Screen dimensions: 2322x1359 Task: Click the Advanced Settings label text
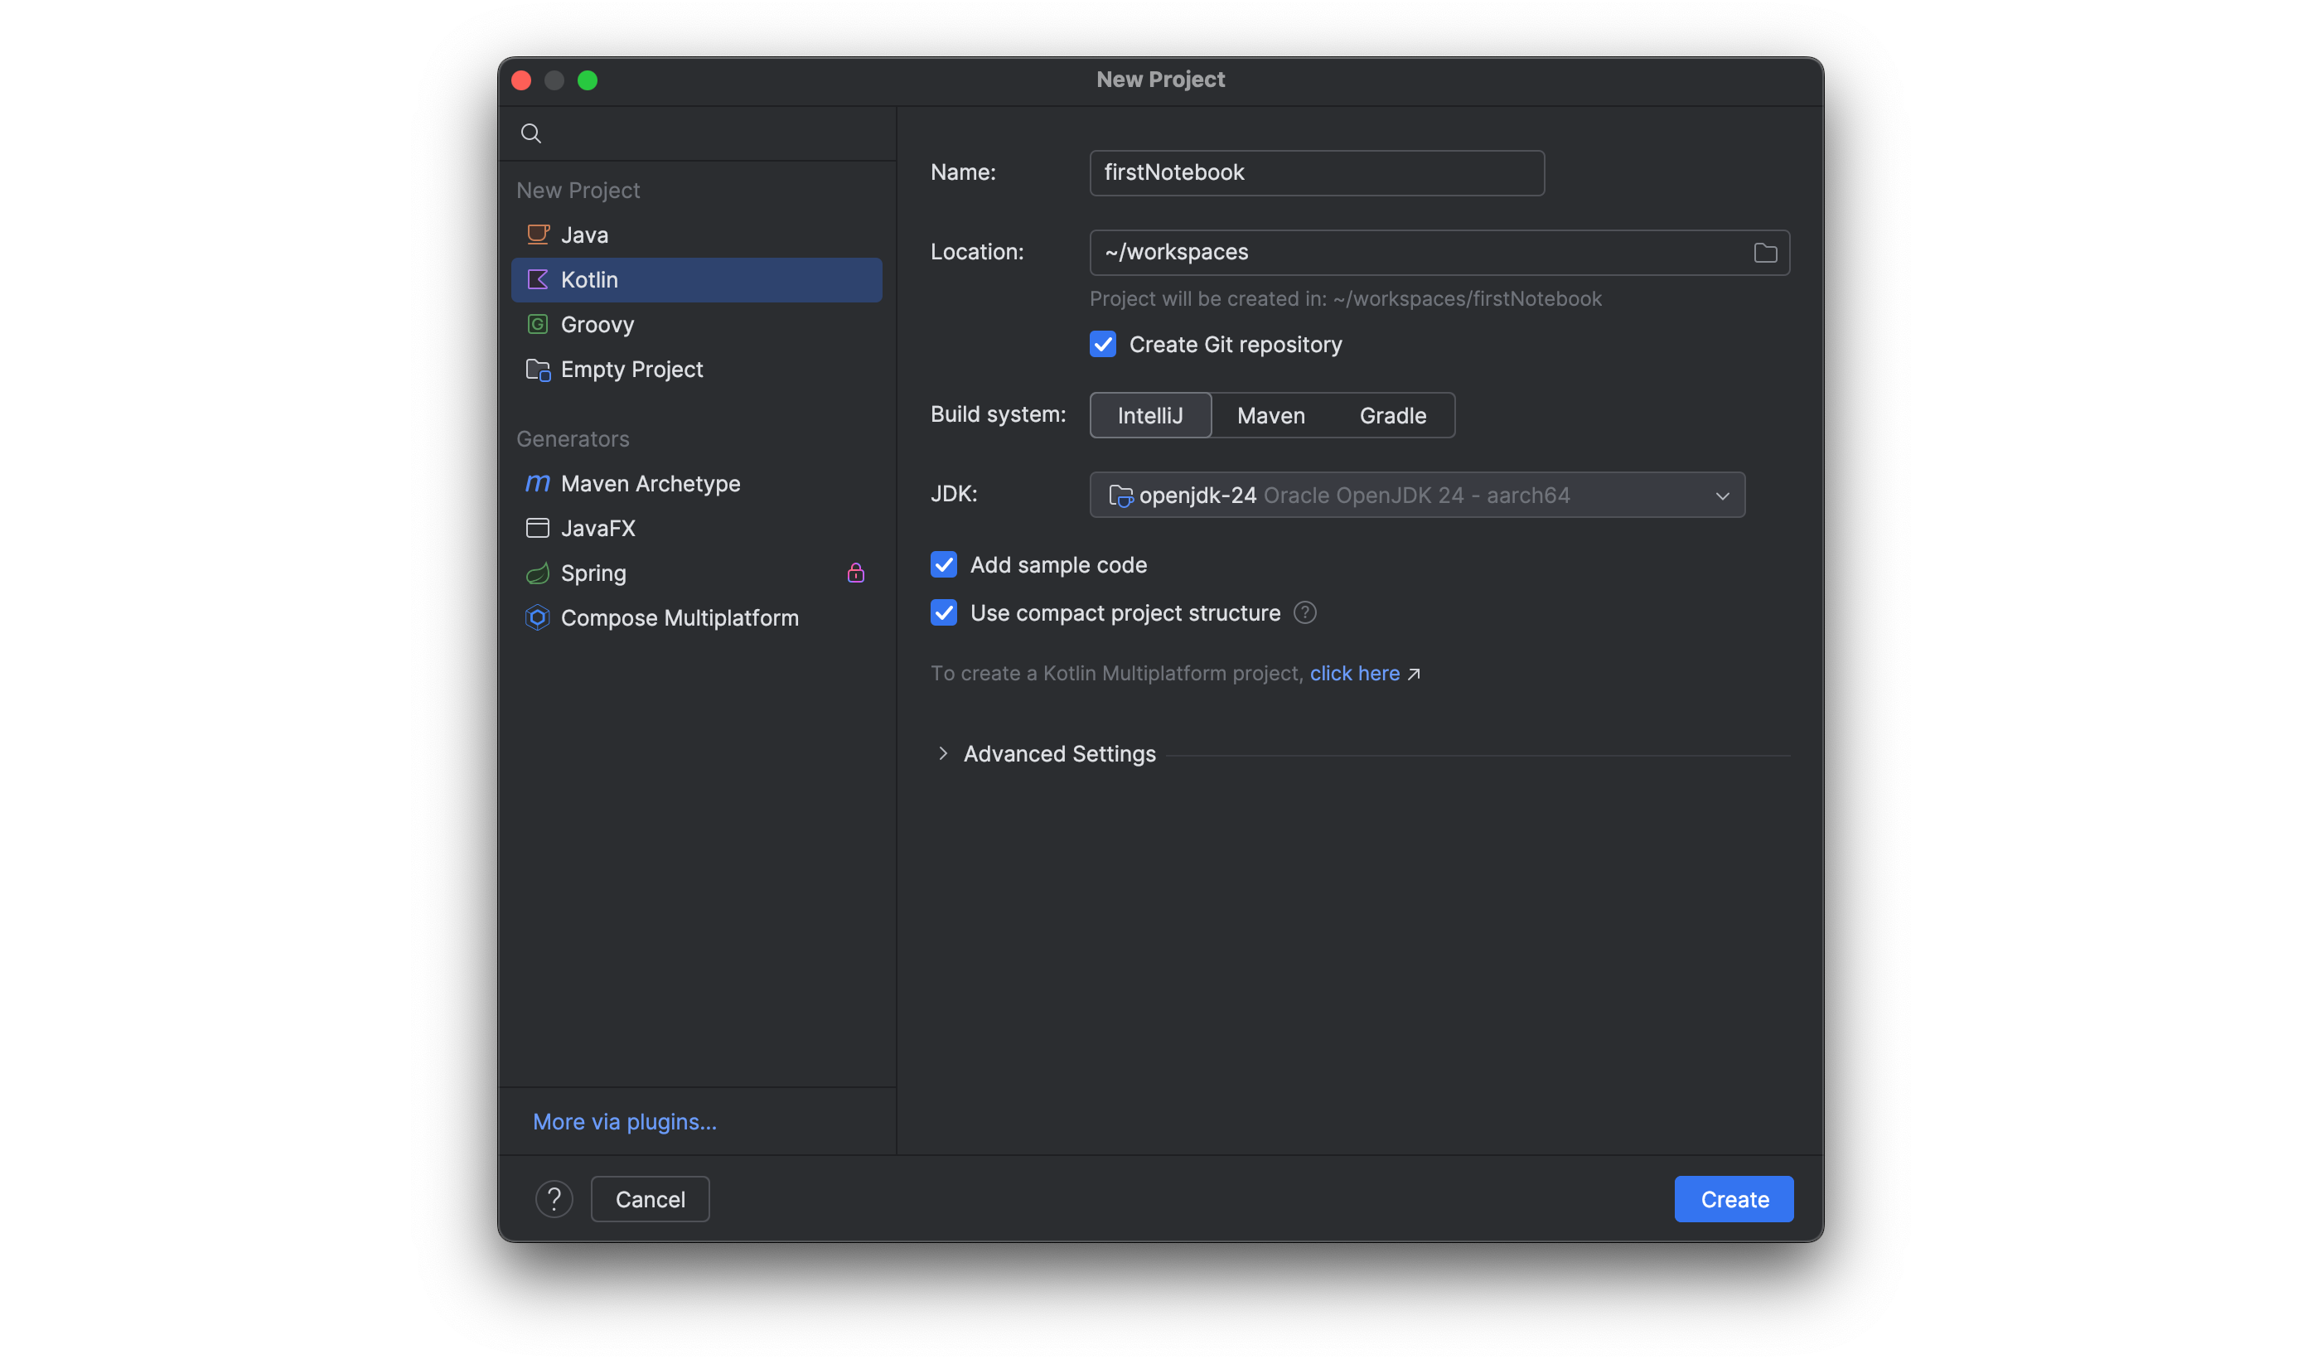click(1059, 754)
